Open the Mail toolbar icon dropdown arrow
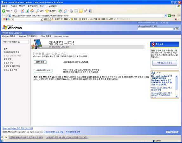Screen dimensions: 182x143 click(x=68, y=11)
